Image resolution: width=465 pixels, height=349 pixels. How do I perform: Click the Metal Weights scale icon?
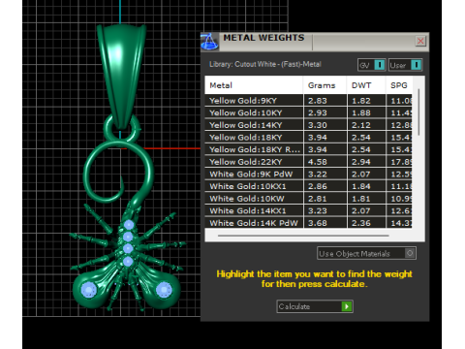[209, 42]
